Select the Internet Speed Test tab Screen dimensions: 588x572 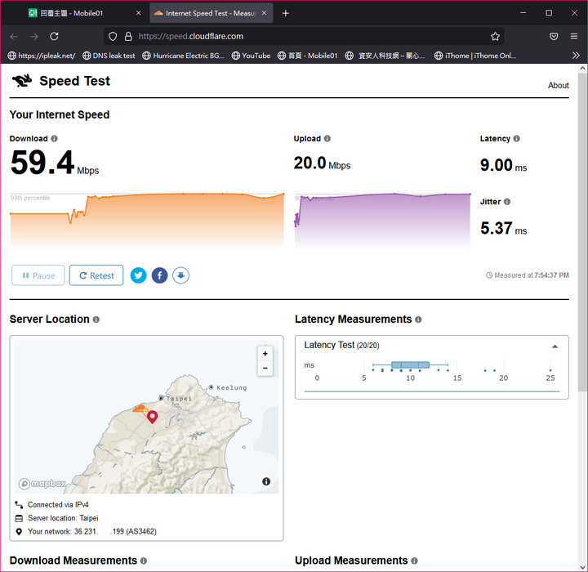(212, 13)
